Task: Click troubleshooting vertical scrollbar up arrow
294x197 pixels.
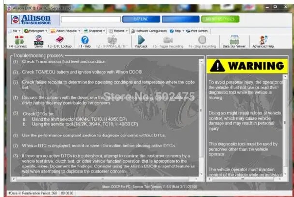Action: click(x=201, y=61)
